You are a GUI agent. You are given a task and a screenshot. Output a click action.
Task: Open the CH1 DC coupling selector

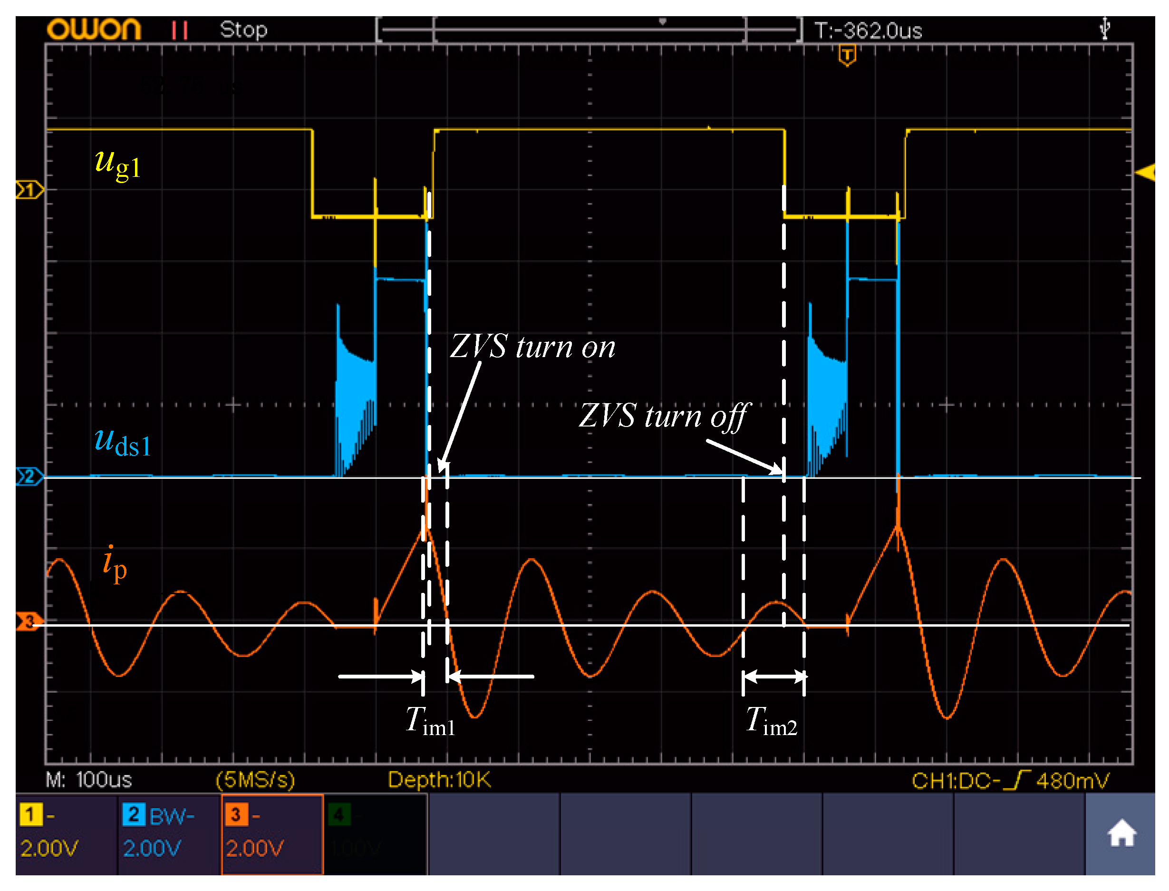tap(952, 780)
